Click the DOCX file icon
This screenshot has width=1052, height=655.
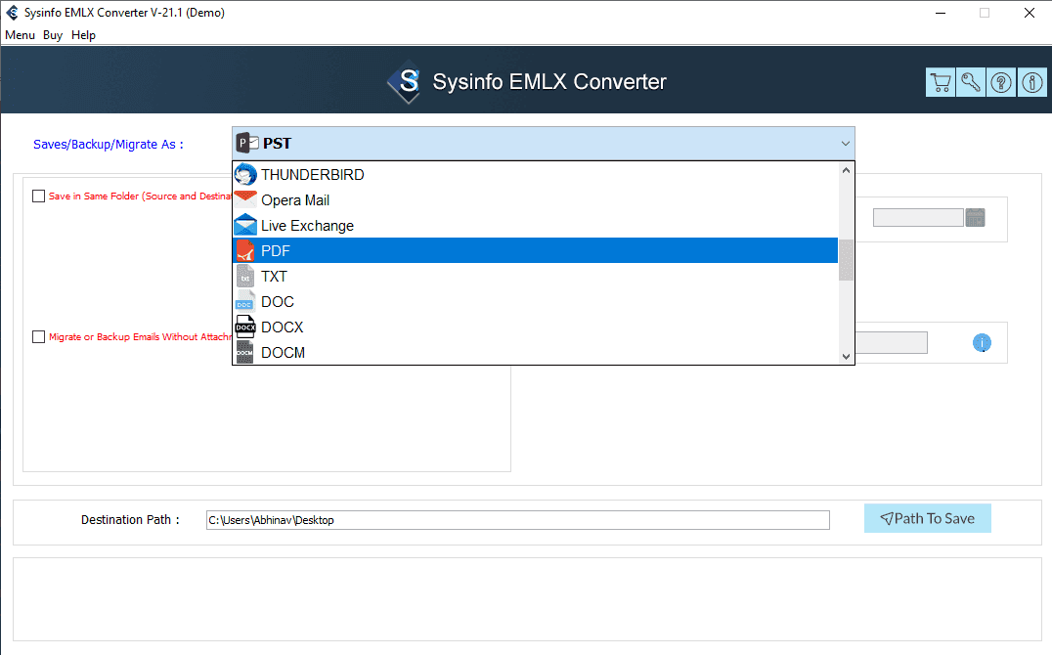(x=245, y=327)
